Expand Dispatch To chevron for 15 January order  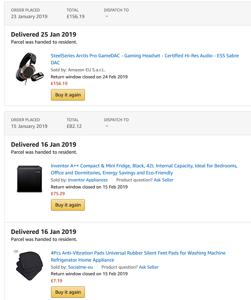click(107, 126)
